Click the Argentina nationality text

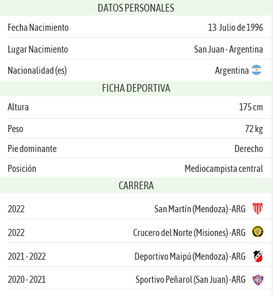coord(231,71)
